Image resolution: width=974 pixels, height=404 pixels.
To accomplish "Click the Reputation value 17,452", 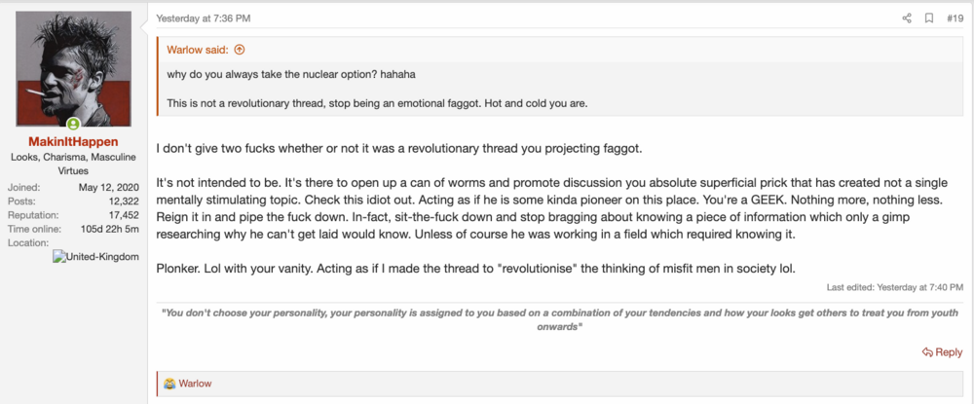I will 125,215.
